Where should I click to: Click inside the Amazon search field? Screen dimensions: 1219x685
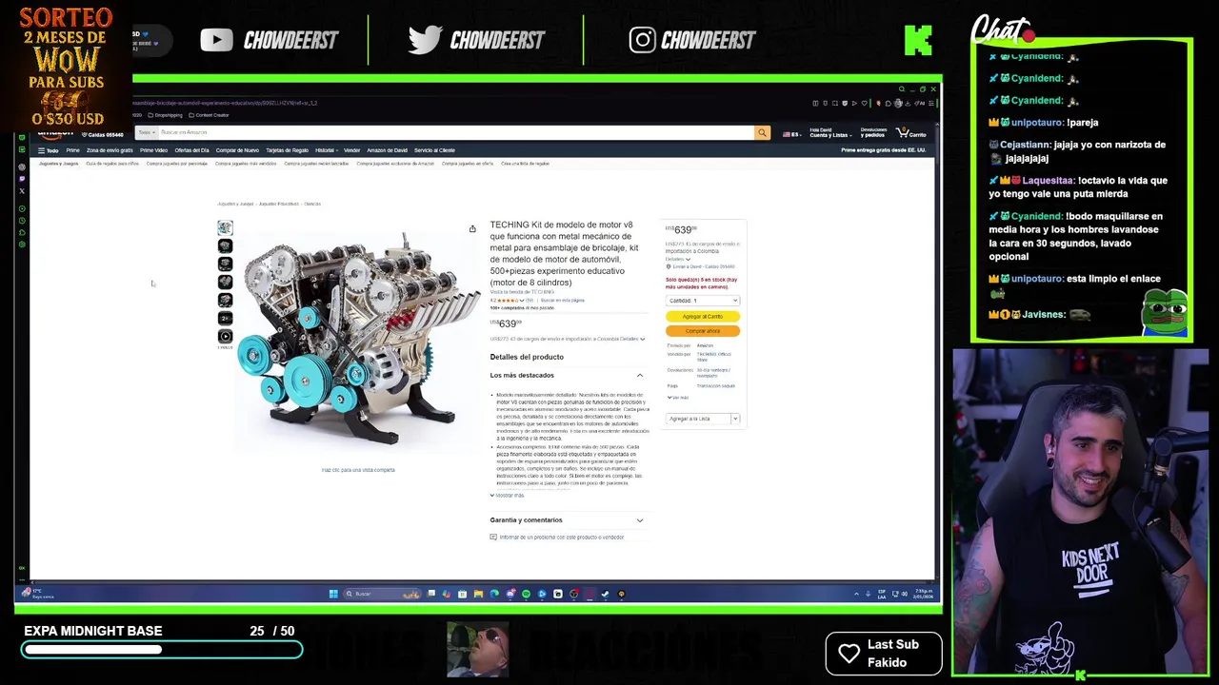pyautogui.click(x=456, y=133)
